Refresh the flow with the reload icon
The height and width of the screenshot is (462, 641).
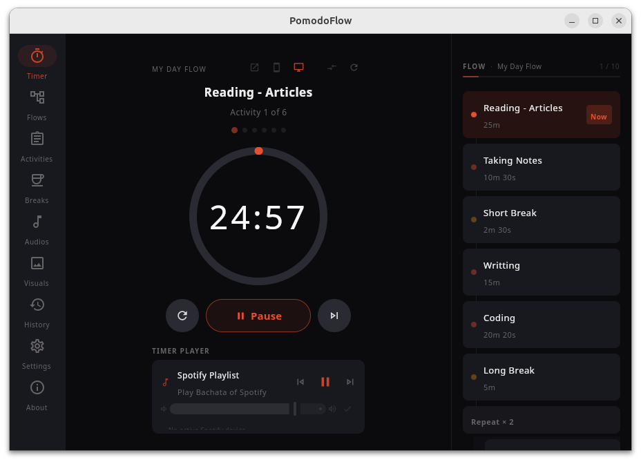(354, 67)
